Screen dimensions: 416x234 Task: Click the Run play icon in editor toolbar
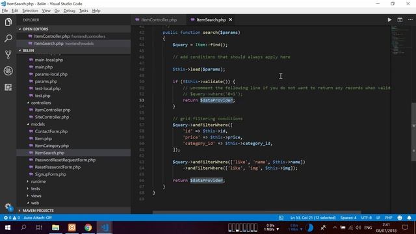click(x=389, y=19)
